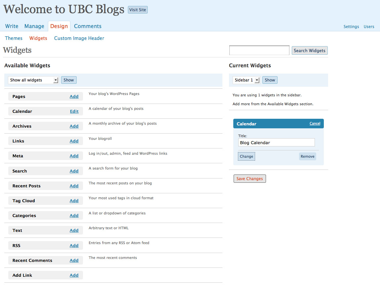The width and height of the screenshot is (380, 285).
Task: Click Show button beside Sidebar 1
Action: pyautogui.click(x=270, y=80)
